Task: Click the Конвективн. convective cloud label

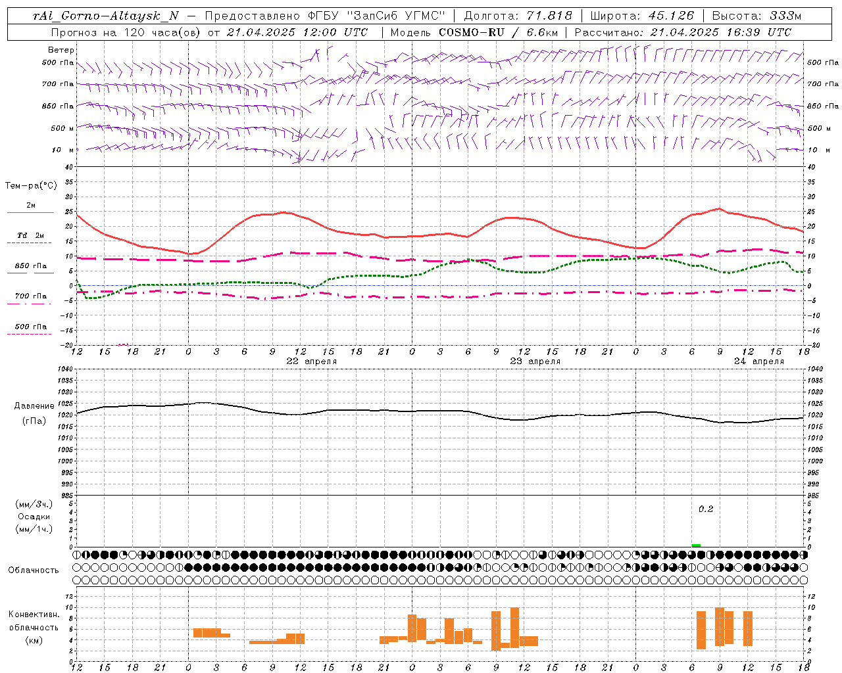Action: pos(34,615)
